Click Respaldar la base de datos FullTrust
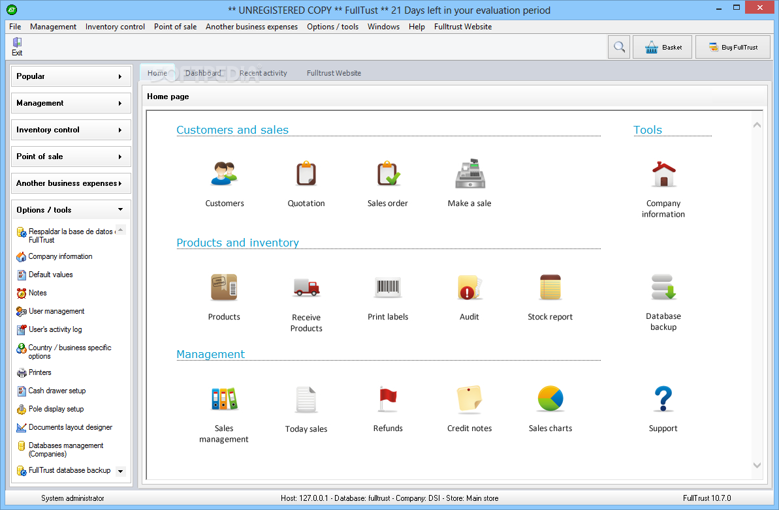 click(x=65, y=235)
